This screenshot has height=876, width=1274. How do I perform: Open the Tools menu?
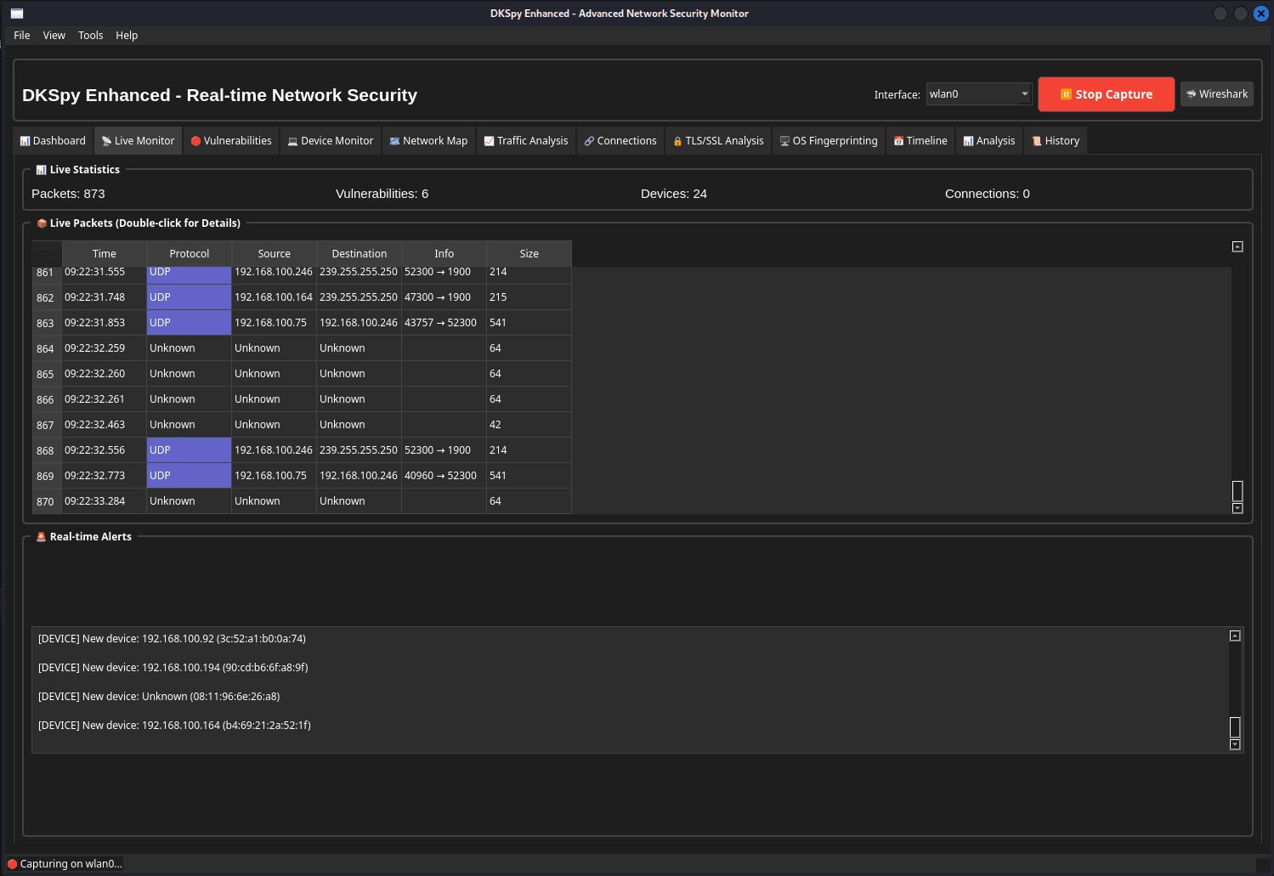[x=90, y=36]
